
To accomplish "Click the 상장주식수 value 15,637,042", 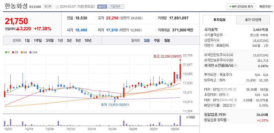I will coord(261,41).
